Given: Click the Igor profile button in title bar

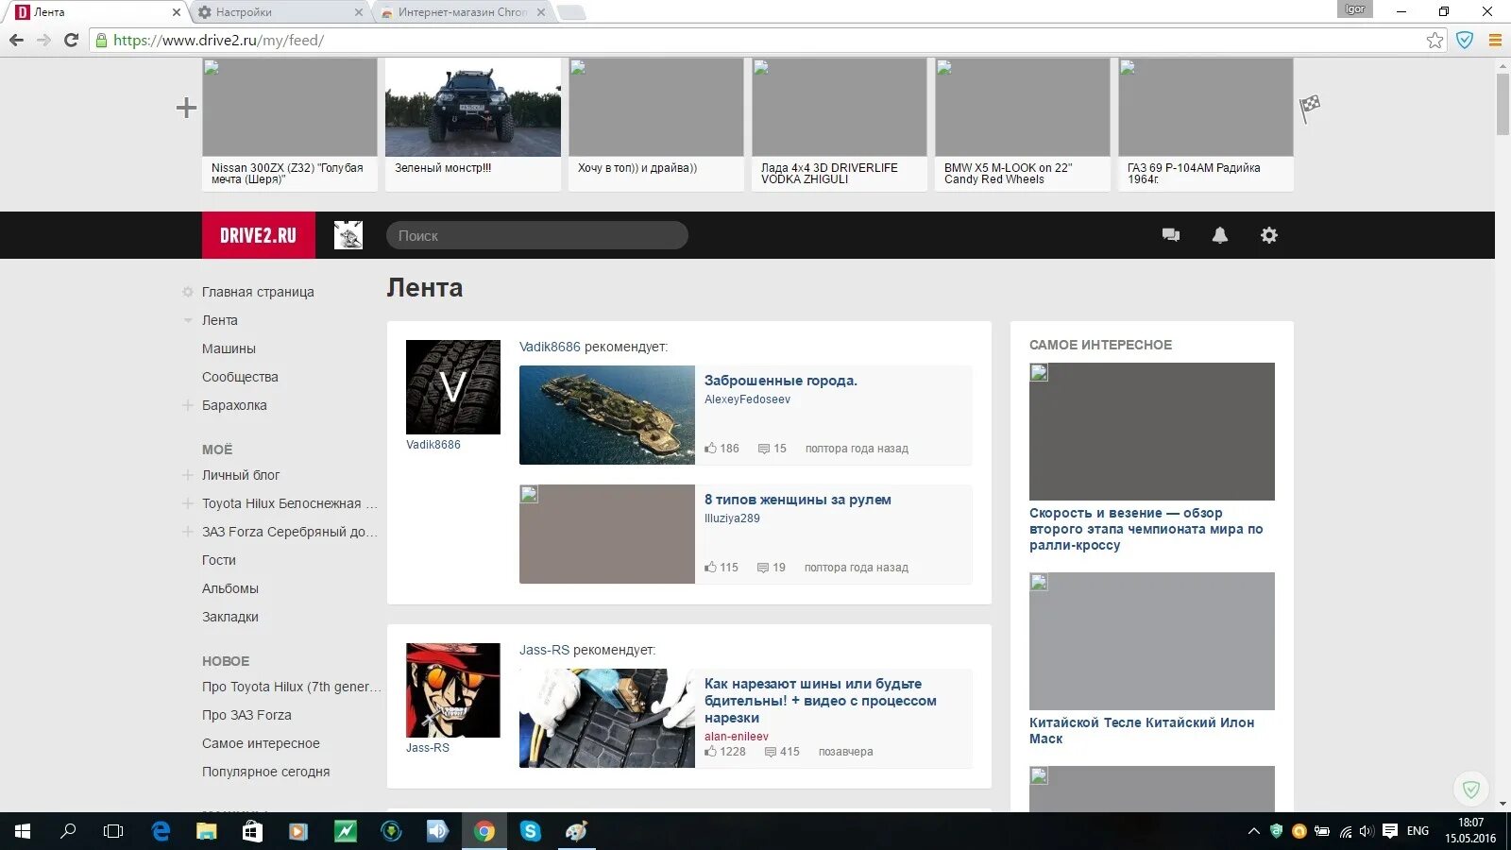Looking at the screenshot, I should tap(1355, 9).
